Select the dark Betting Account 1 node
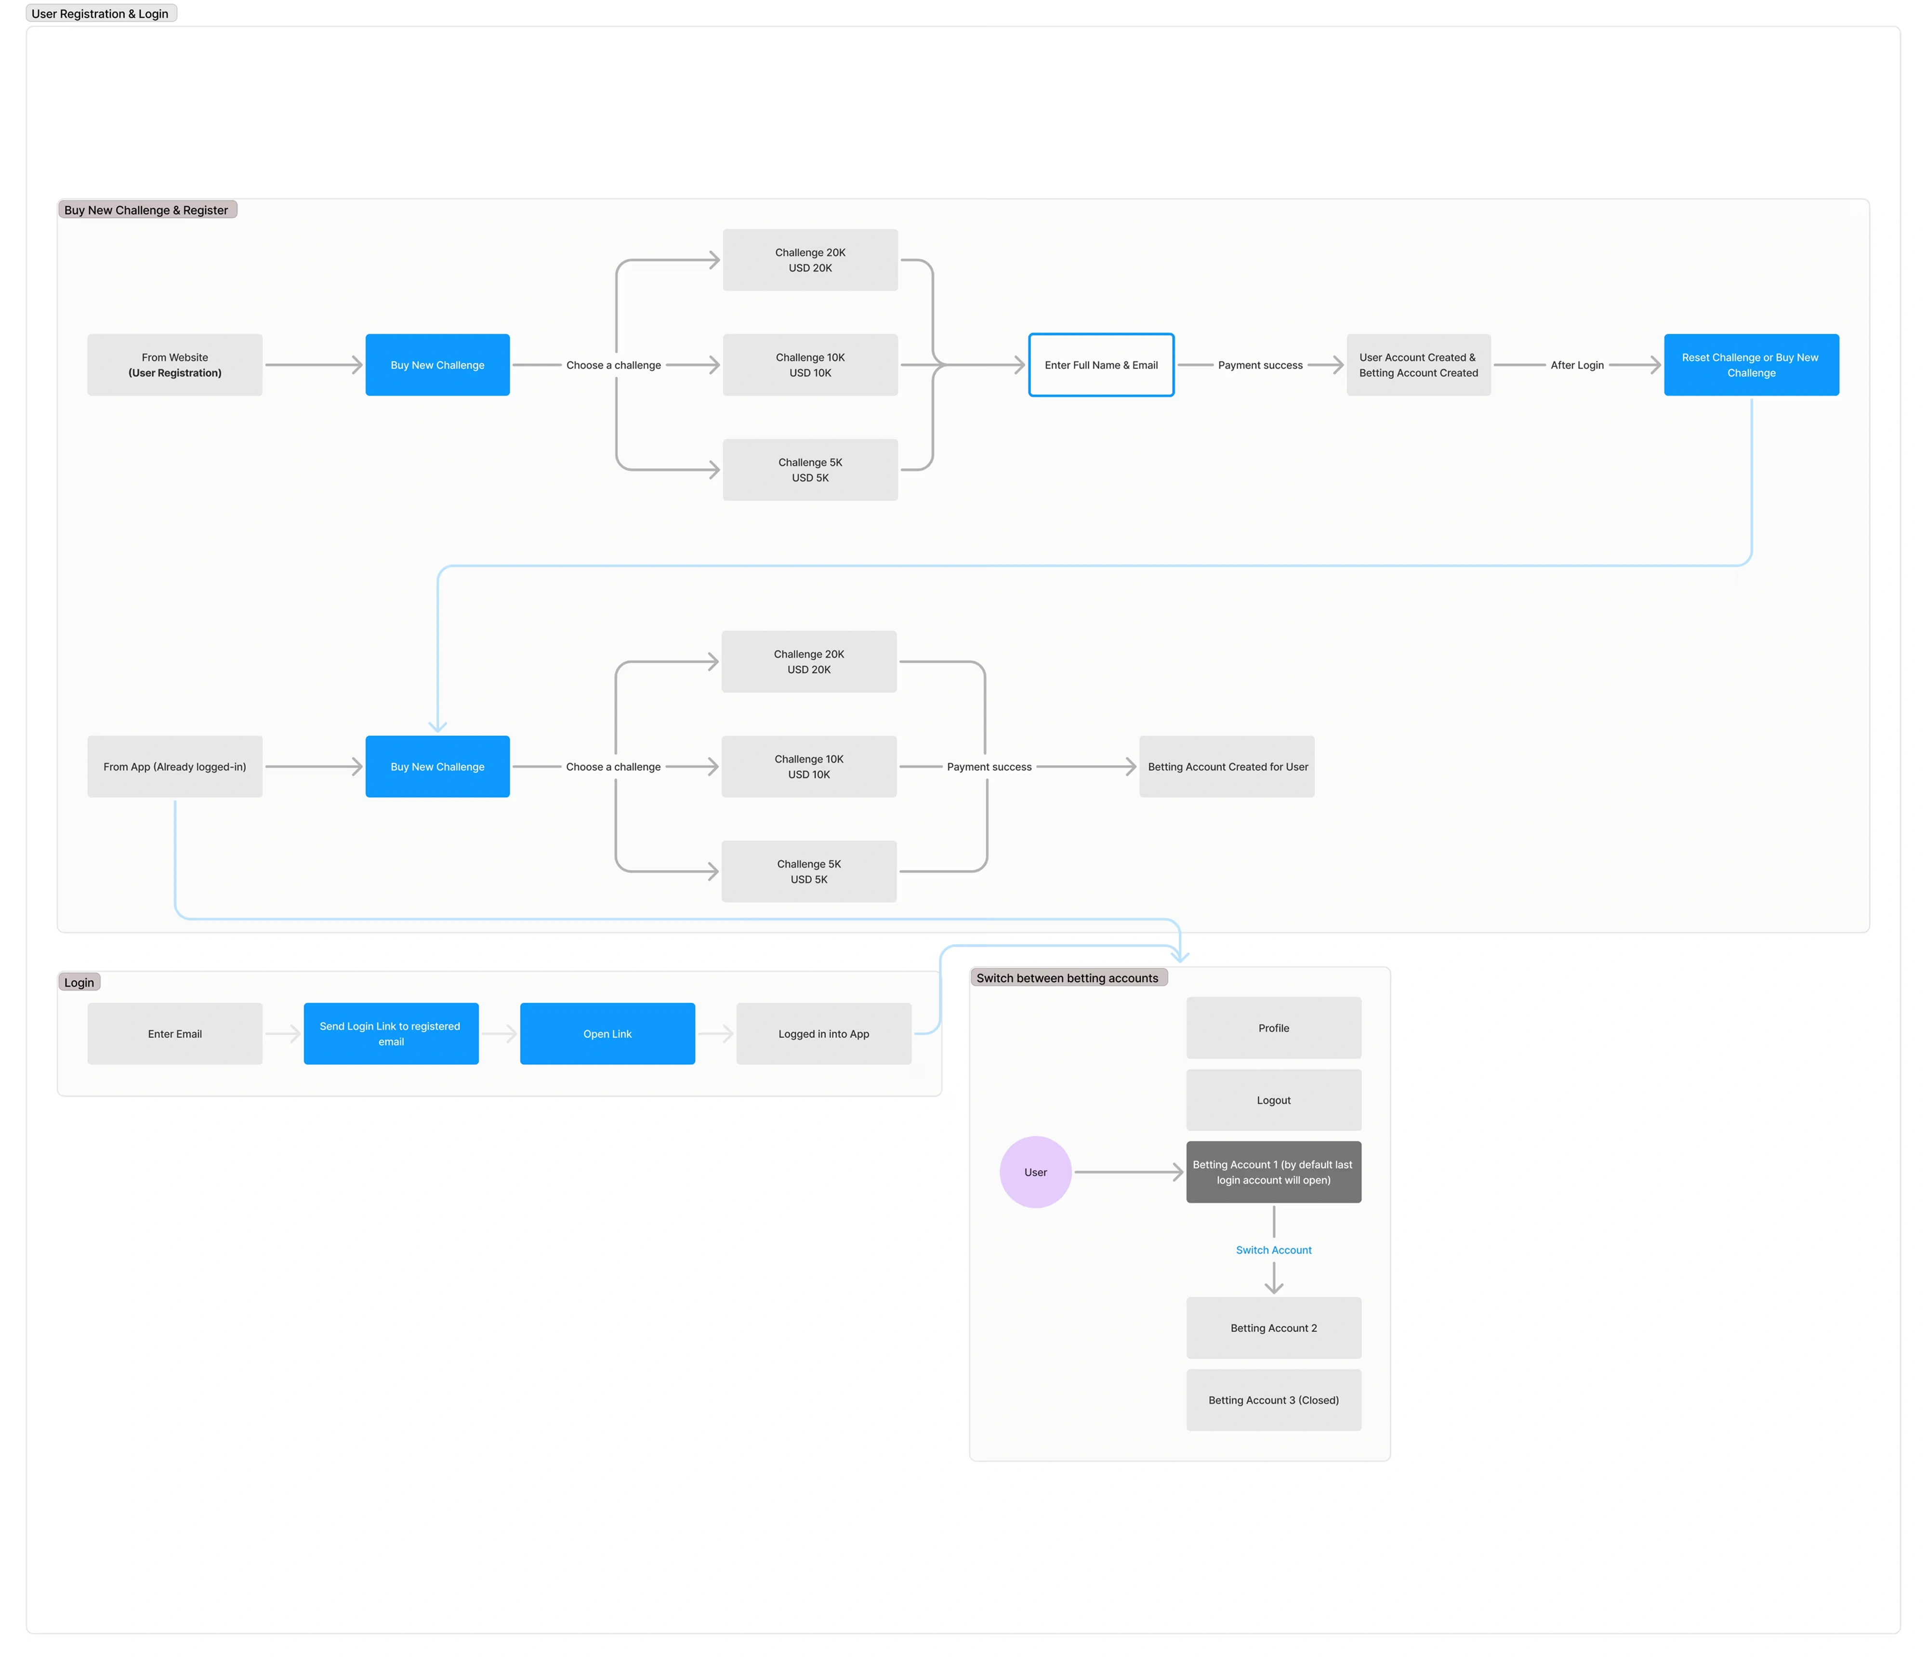 tap(1273, 1172)
